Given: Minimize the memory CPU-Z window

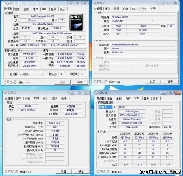Looking at the screenshot, I should (x=72, y=93).
